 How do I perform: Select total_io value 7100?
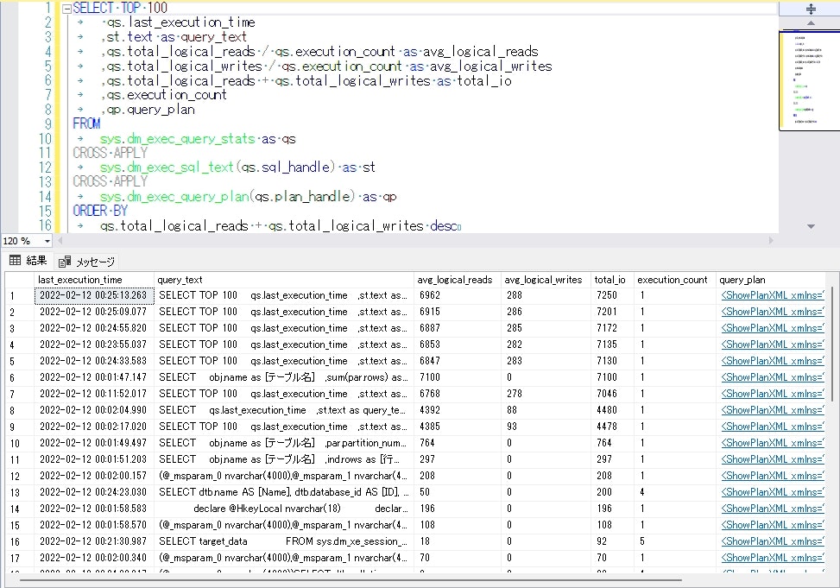coord(612,377)
